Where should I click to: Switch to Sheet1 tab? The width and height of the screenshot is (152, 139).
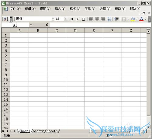pyautogui.click(x=25, y=131)
